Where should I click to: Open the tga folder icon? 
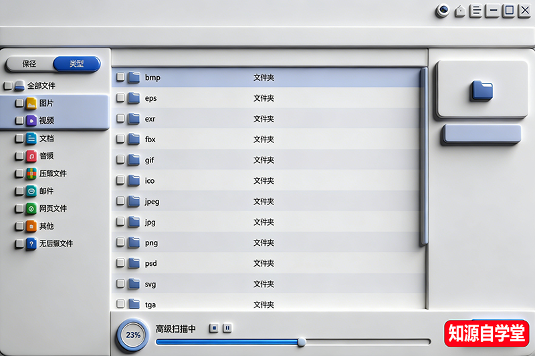pos(134,304)
